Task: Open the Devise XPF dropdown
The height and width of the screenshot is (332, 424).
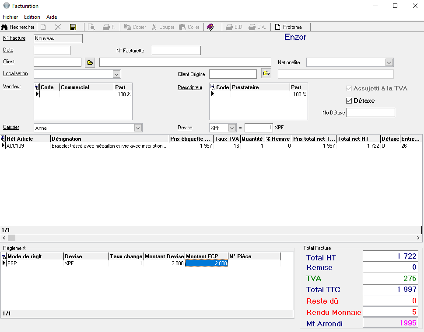Action: [x=232, y=128]
